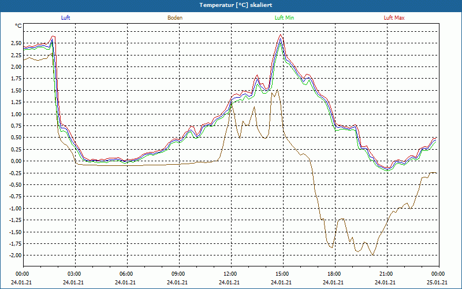Click the 2,50 y-axis value
This screenshot has height=289, width=462.
[x=17, y=43]
